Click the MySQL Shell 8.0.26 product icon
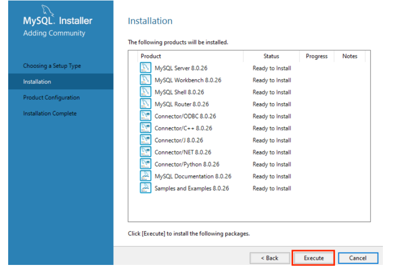411x268 pixels. (x=146, y=92)
